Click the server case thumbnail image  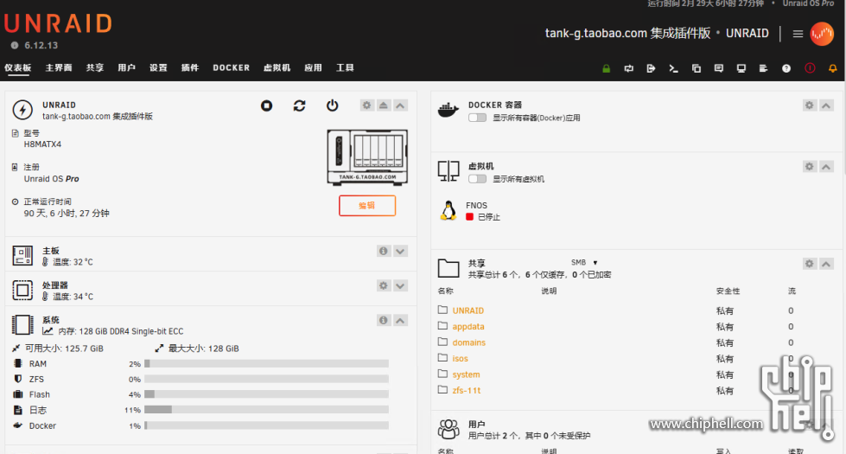click(367, 157)
